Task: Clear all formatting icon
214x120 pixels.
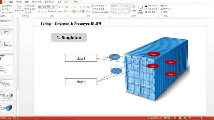Action: coord(67,7)
